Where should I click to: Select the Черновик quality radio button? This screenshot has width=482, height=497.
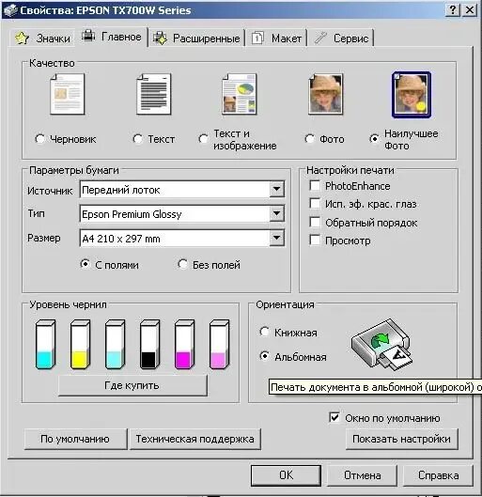(x=39, y=138)
